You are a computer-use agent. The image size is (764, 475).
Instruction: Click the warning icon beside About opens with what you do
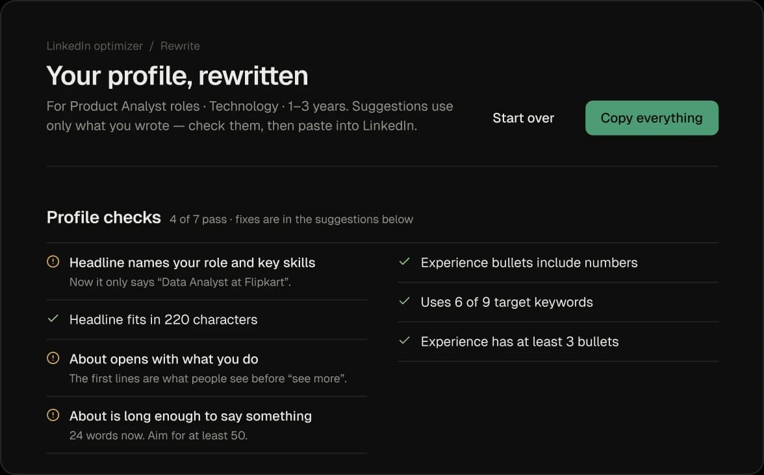point(53,358)
